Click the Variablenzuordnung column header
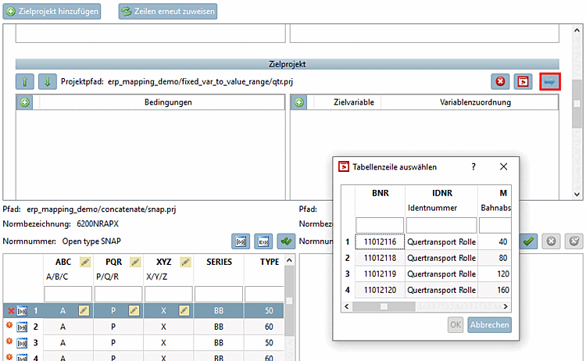Screen dimensions: 586x361 (x=475, y=102)
